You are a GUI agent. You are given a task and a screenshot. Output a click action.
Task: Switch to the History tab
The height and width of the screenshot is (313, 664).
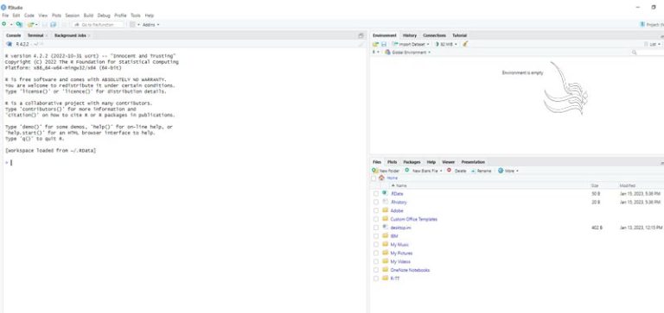(x=410, y=35)
